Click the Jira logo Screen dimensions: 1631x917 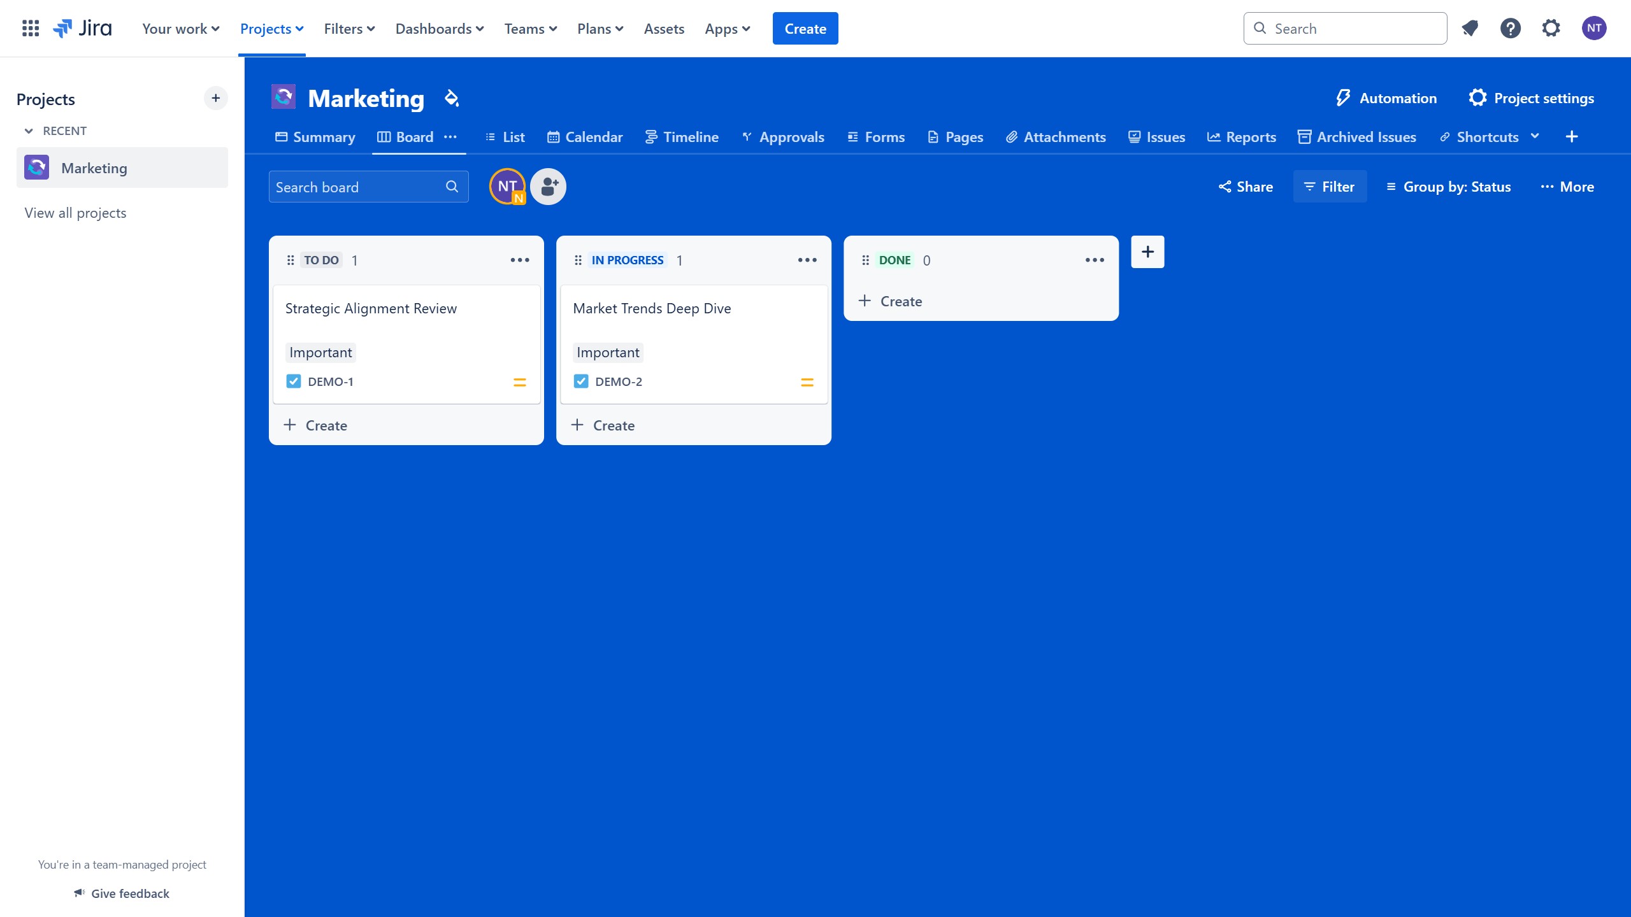[x=83, y=28]
